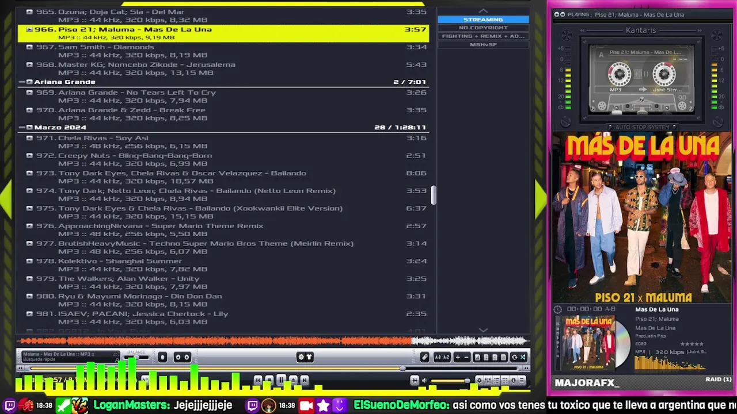
Task: Click the single-dot button next to balance
Action: coord(162,357)
